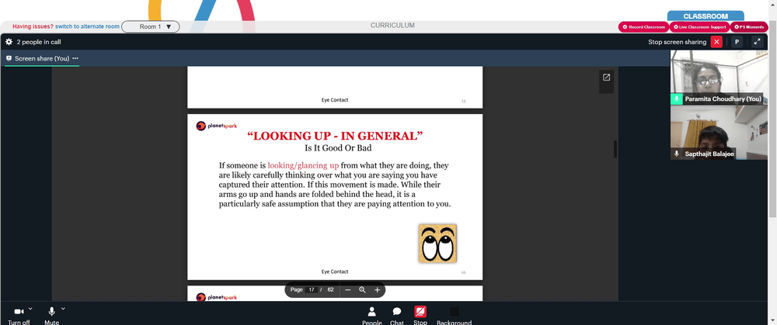
Task: Click the PDF magnifier zoom icon
Action: click(362, 290)
